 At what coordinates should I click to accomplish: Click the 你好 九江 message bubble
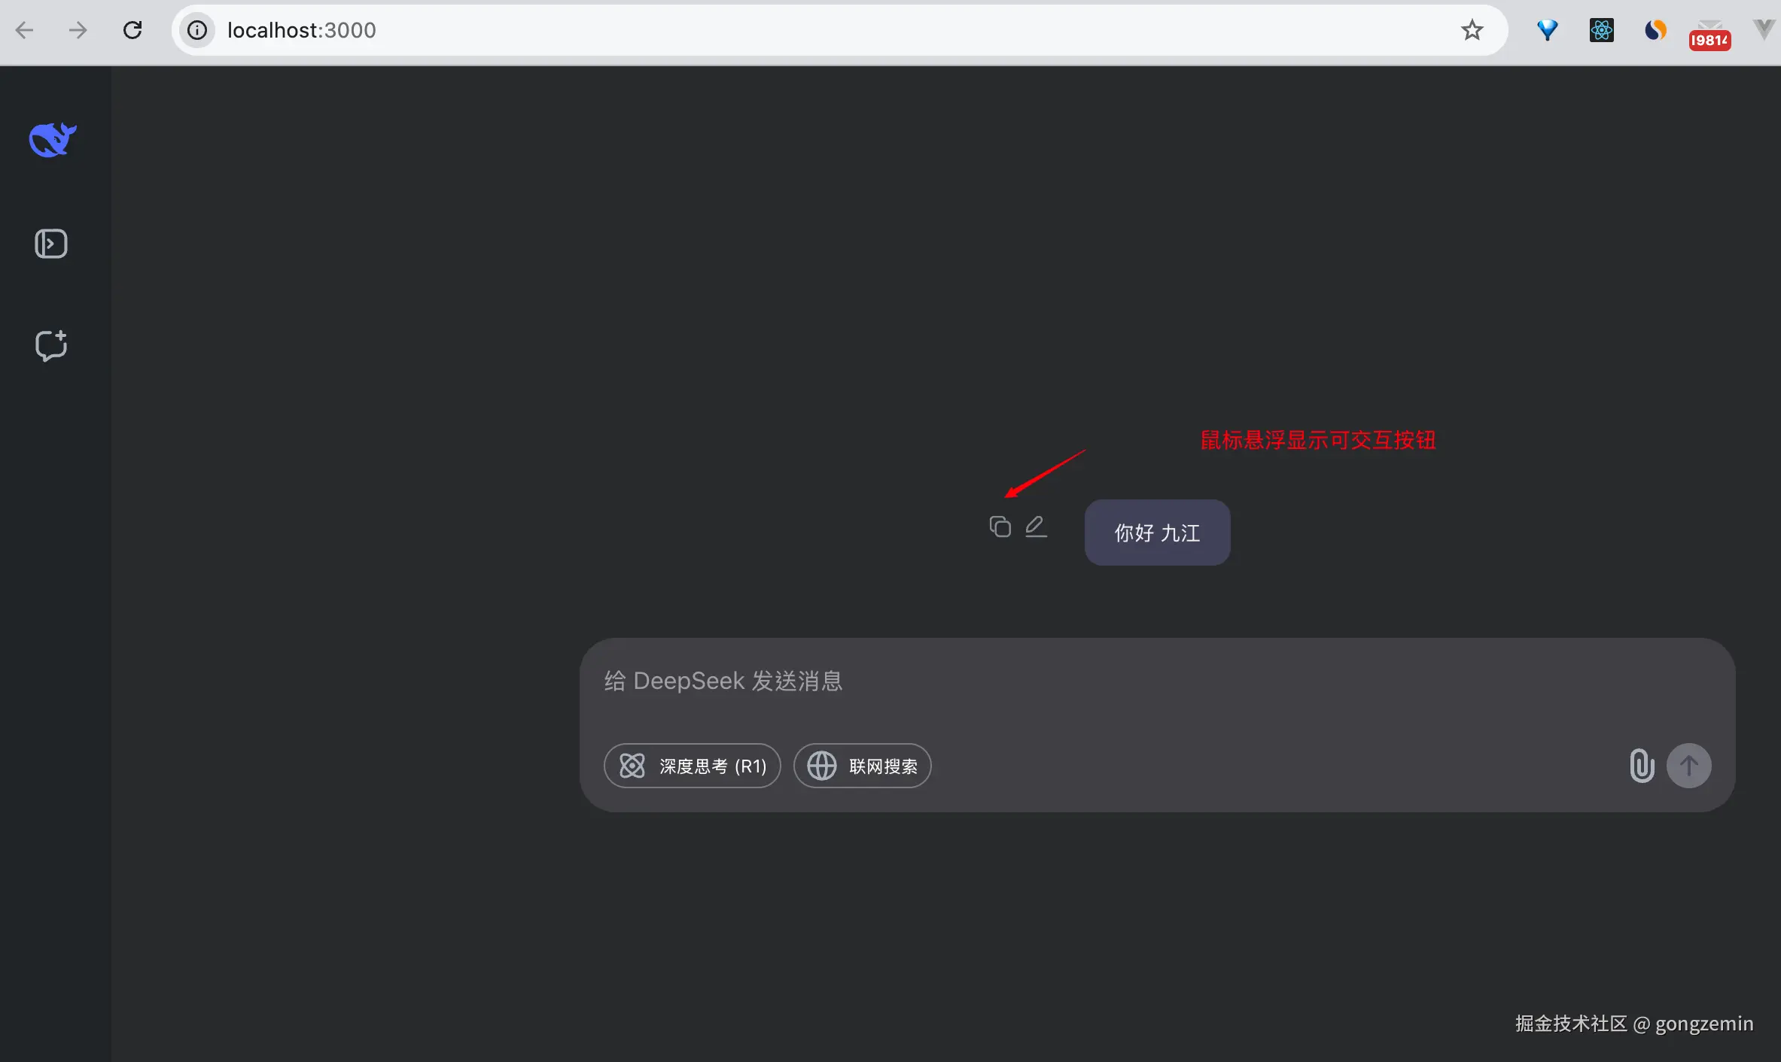click(x=1157, y=533)
